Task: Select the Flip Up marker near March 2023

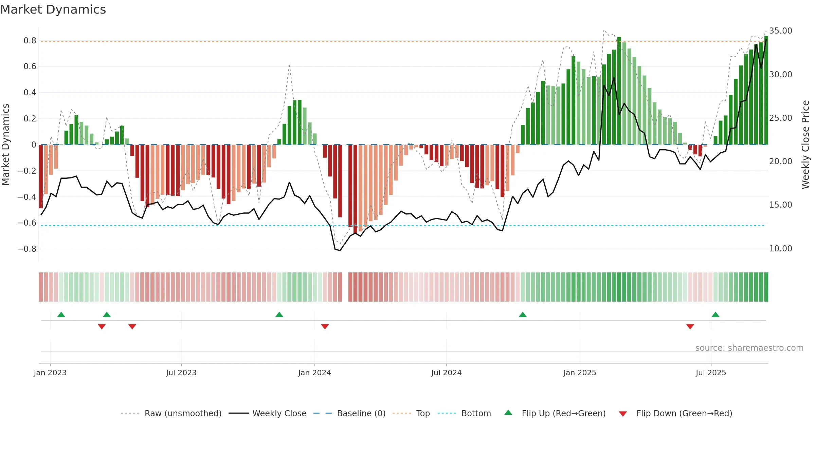Action: point(107,314)
